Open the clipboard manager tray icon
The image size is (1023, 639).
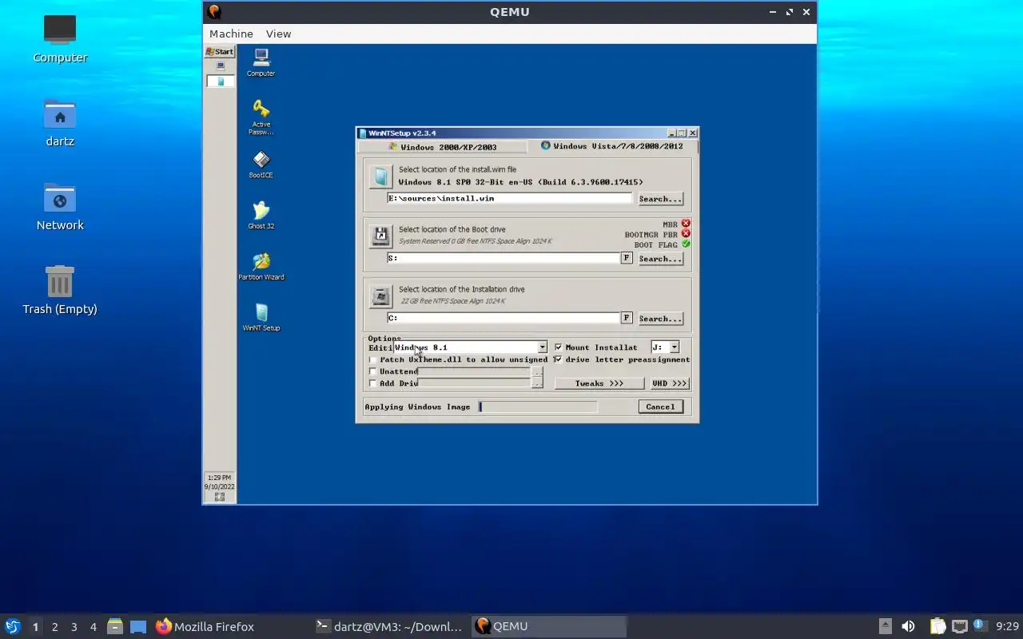point(937,626)
